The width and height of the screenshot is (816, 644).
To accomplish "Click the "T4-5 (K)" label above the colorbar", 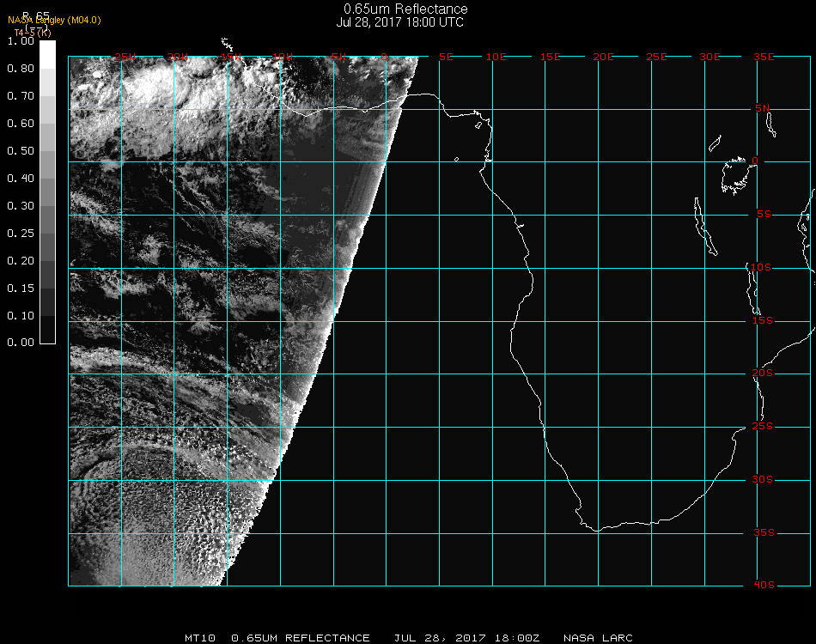I will [x=33, y=33].
